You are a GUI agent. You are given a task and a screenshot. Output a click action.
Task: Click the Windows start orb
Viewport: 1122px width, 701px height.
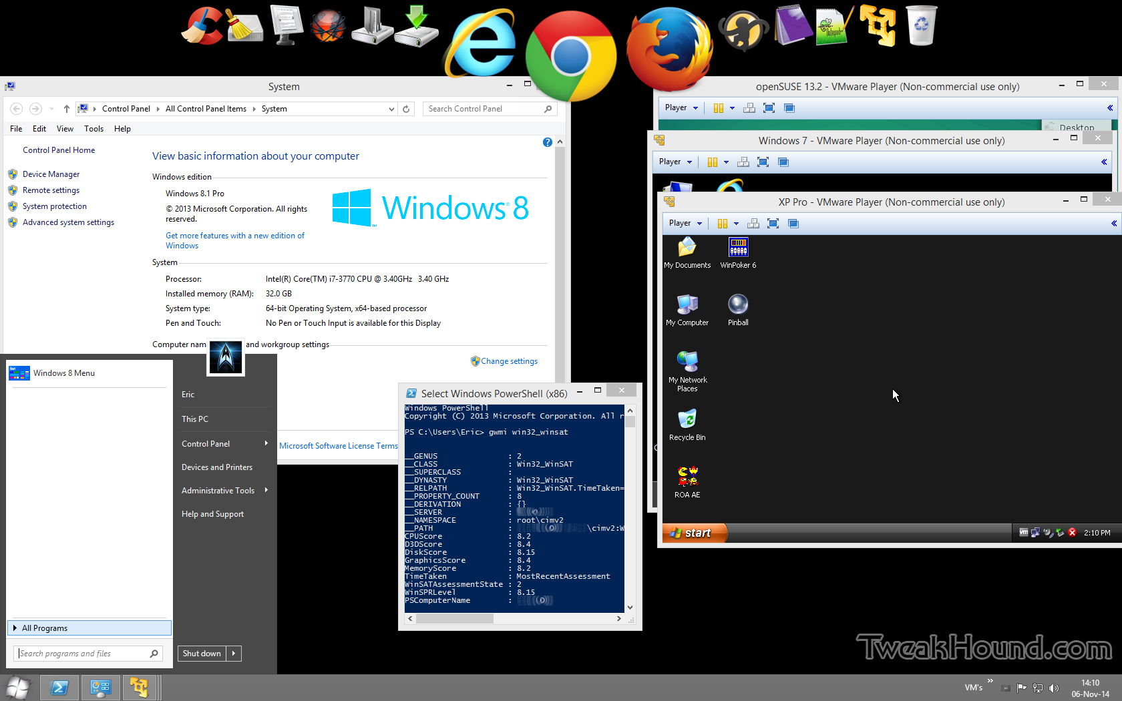click(18, 688)
